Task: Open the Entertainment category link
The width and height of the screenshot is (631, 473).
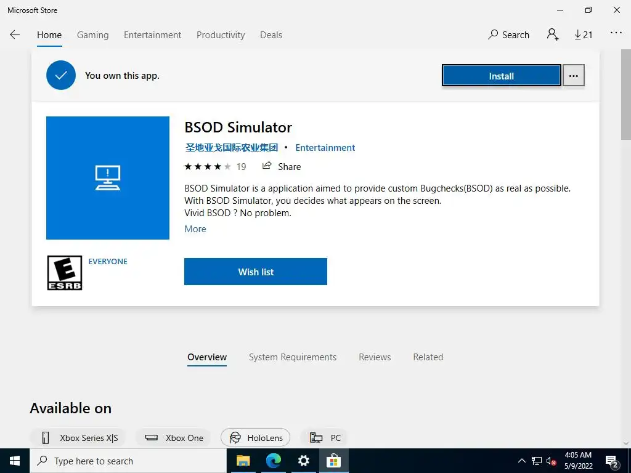Action: pos(325,148)
